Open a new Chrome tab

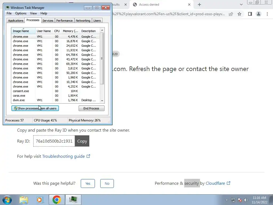[x=199, y=5]
